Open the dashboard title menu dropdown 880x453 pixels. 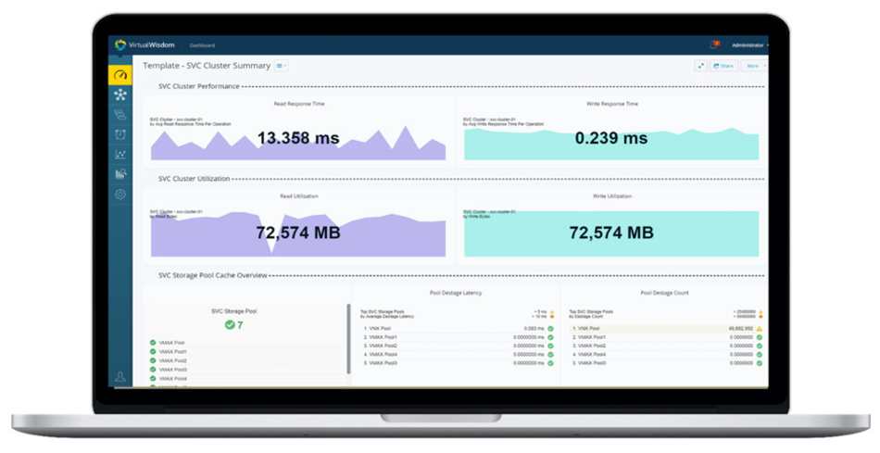282,66
